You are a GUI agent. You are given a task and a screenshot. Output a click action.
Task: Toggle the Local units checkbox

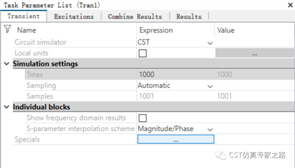pyautogui.click(x=142, y=53)
